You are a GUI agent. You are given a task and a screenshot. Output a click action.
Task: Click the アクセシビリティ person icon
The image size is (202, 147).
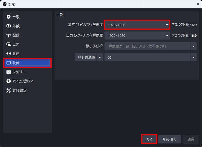pyautogui.click(x=9, y=81)
